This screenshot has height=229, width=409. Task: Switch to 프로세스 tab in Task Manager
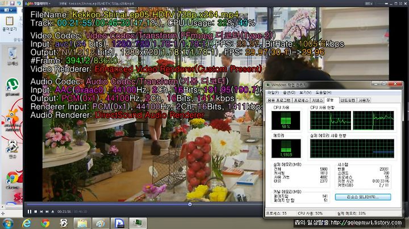[x=301, y=100]
